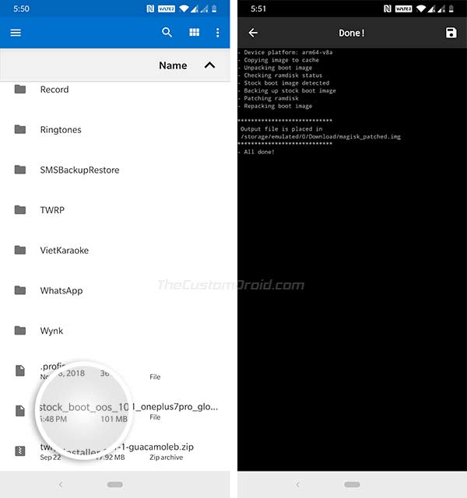Open the three-dot overflow menu

(218, 33)
